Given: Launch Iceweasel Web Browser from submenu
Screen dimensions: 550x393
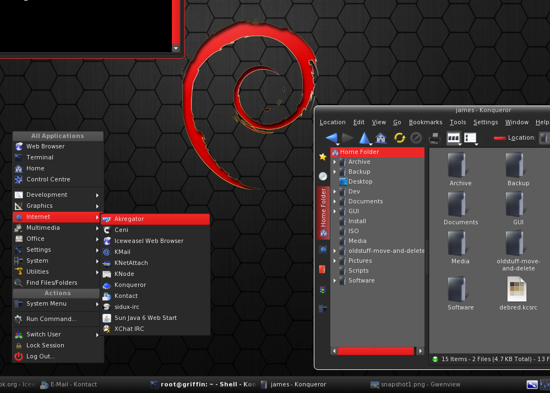Looking at the screenshot, I should (155, 241).
